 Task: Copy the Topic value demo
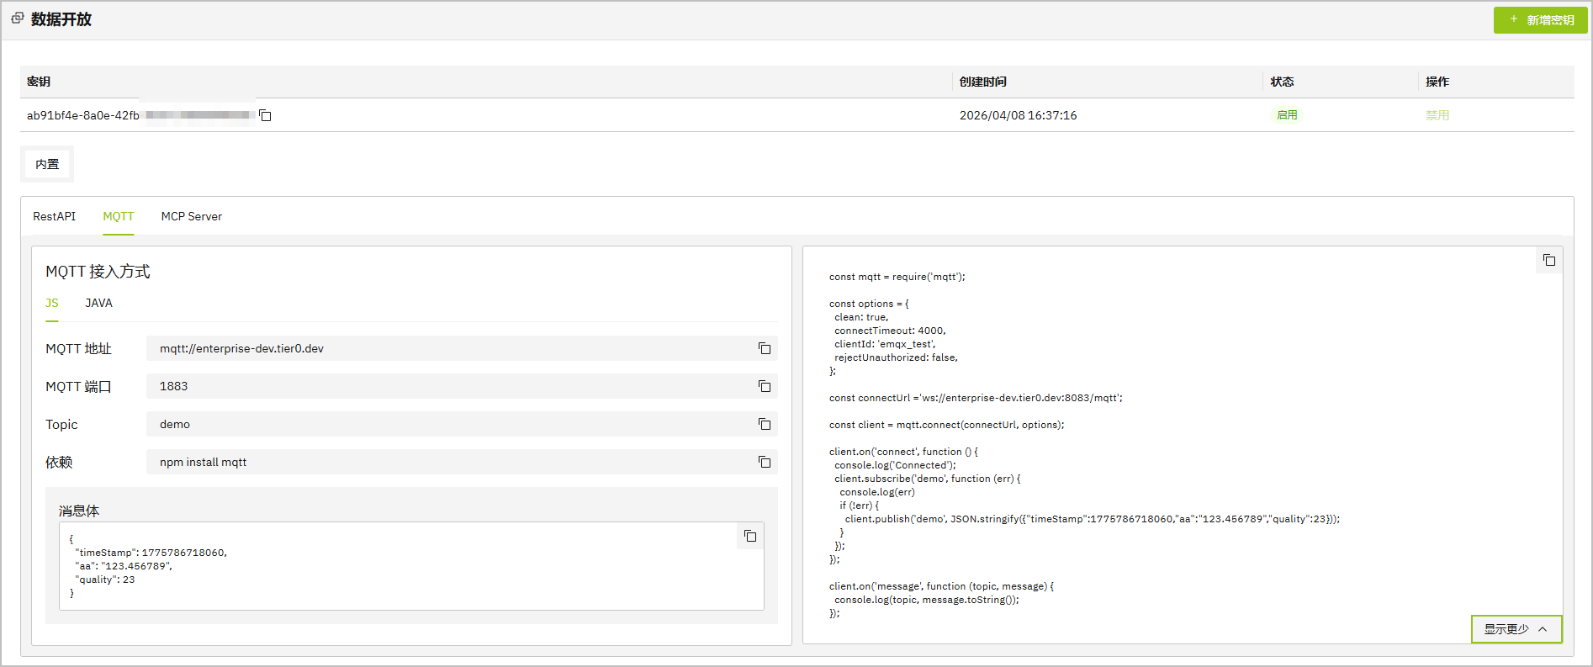click(x=765, y=424)
